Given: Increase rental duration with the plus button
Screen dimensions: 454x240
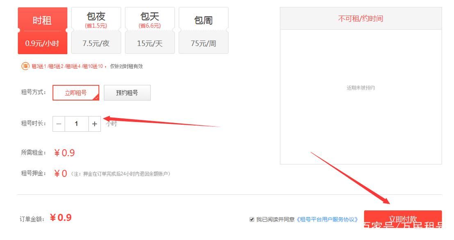Looking at the screenshot, I should pos(94,124).
